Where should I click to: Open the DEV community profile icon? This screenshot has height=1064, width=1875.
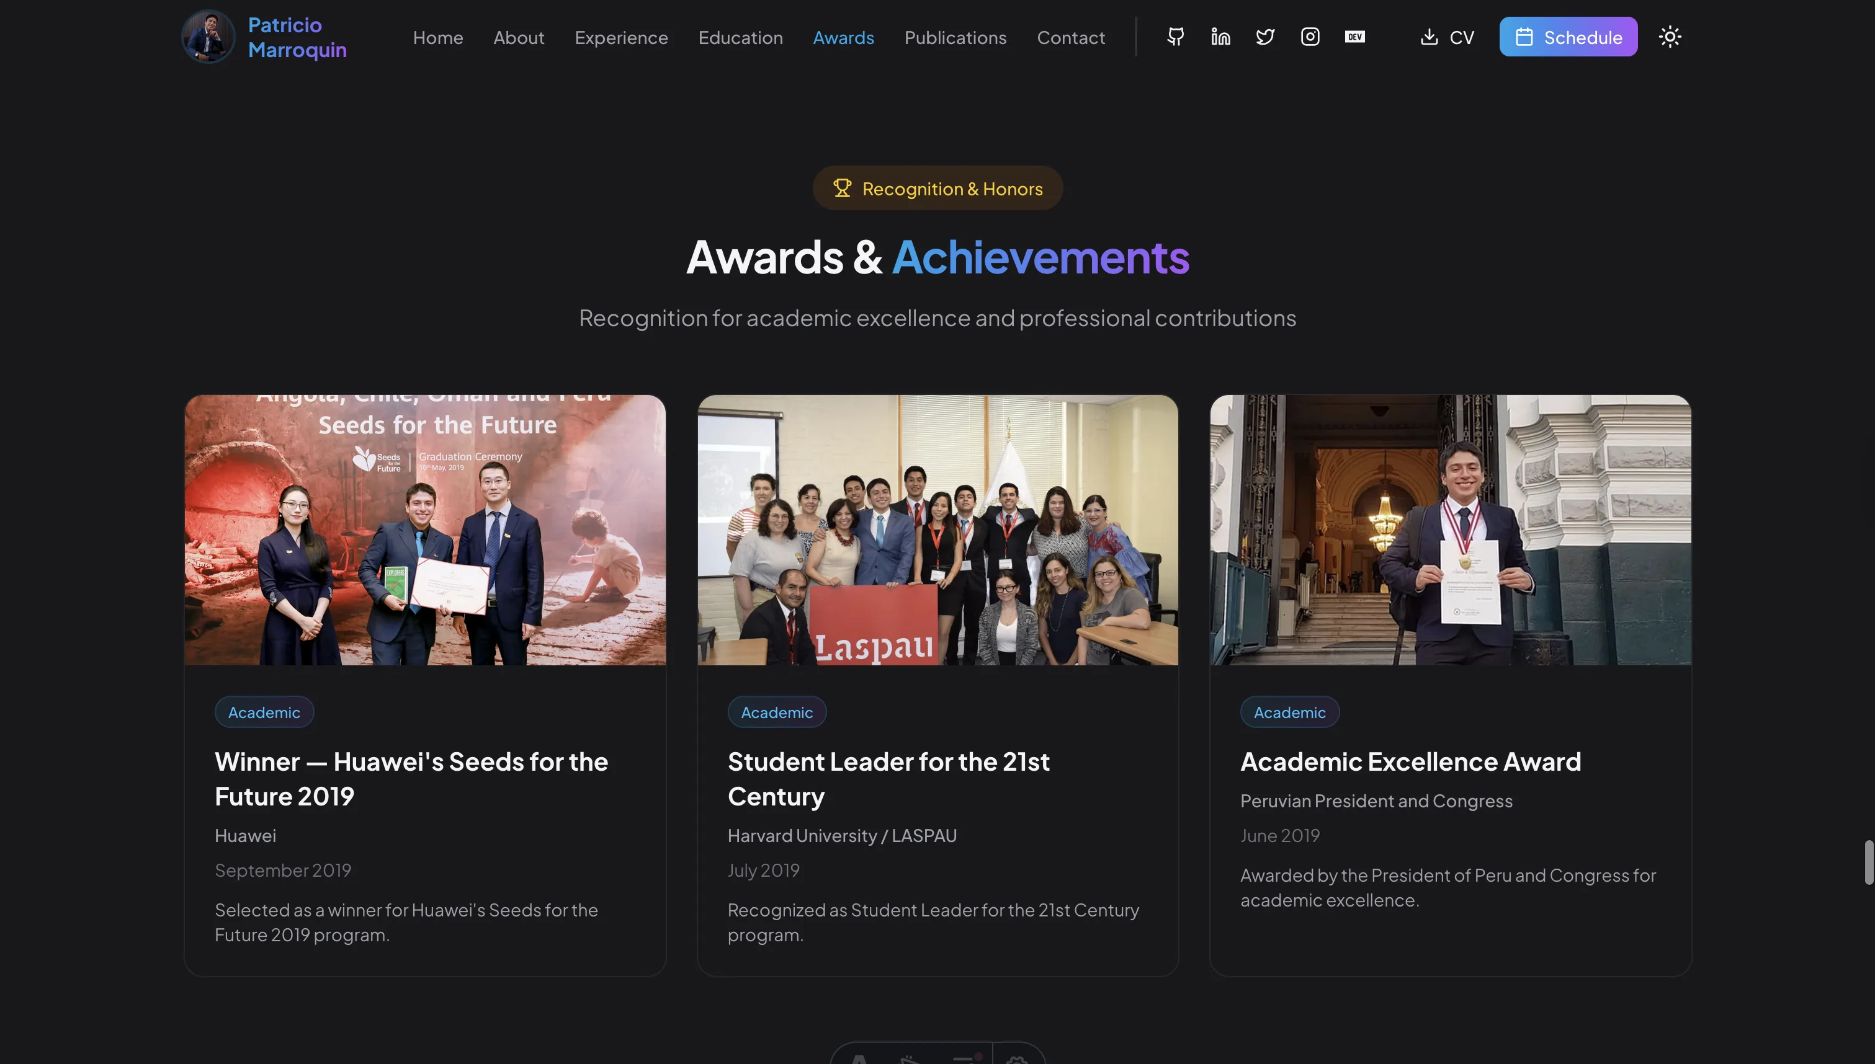(x=1354, y=37)
